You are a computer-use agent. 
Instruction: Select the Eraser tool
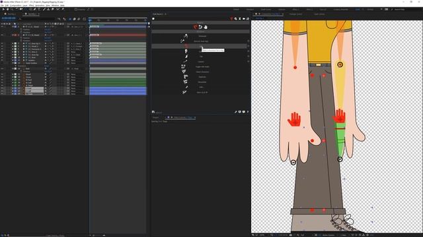[x=53, y=9]
